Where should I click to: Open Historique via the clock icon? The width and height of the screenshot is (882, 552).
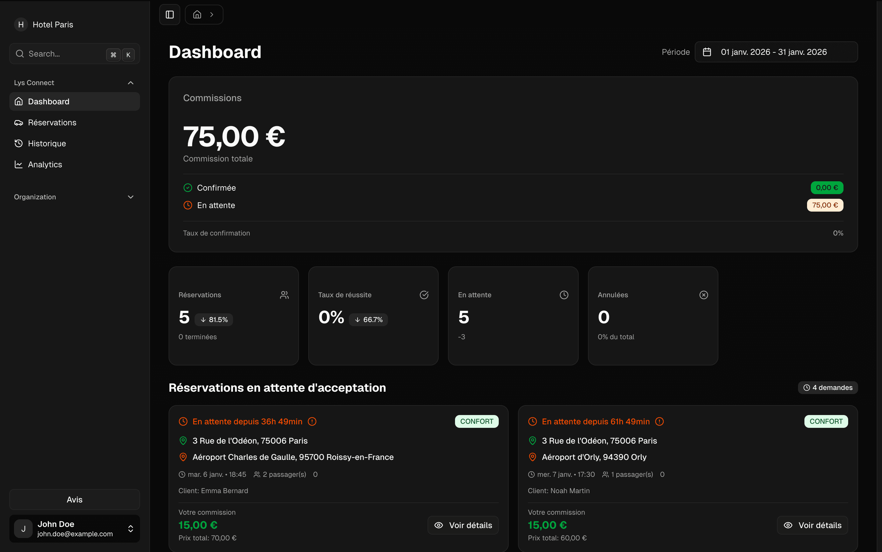coord(19,143)
